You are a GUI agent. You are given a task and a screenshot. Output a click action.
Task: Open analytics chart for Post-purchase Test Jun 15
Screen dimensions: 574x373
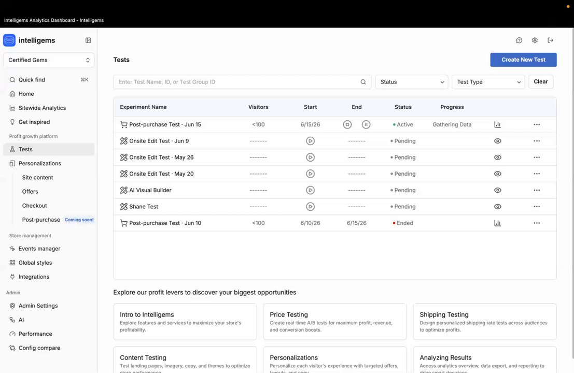(x=497, y=125)
